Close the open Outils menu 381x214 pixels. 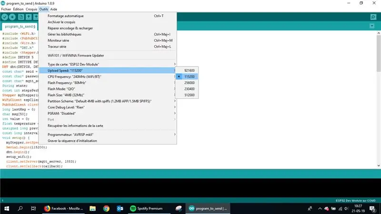[44, 9]
